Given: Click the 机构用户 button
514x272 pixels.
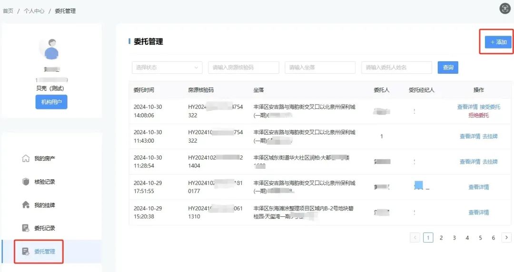Looking at the screenshot, I should point(51,102).
